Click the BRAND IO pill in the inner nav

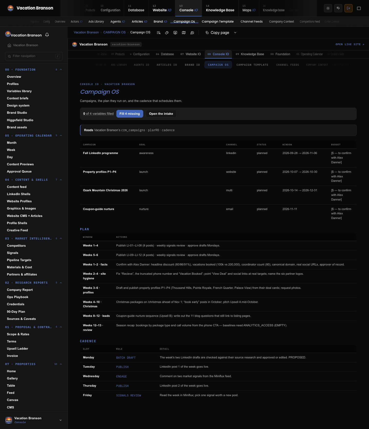192,65
